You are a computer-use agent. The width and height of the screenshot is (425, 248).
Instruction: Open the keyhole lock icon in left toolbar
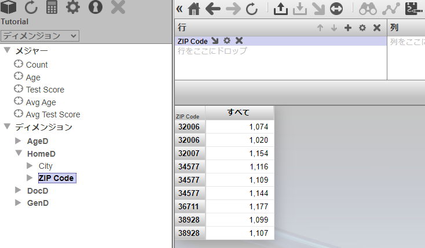(95, 8)
